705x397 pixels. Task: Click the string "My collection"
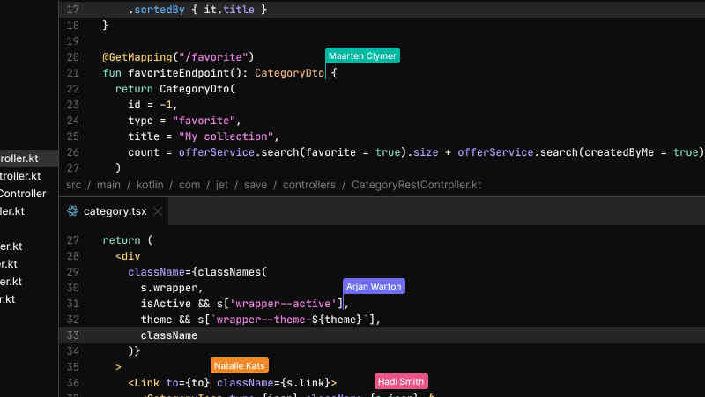pos(226,136)
